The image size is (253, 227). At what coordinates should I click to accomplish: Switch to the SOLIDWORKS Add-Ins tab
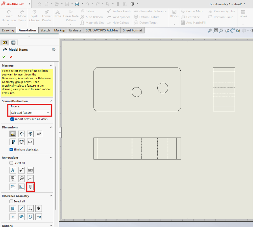coord(102,30)
